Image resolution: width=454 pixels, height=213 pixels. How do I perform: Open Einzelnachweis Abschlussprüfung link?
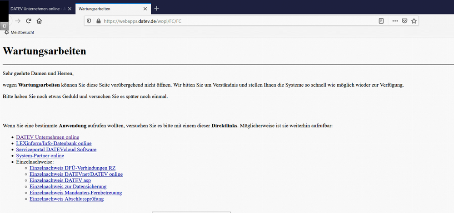point(67,199)
